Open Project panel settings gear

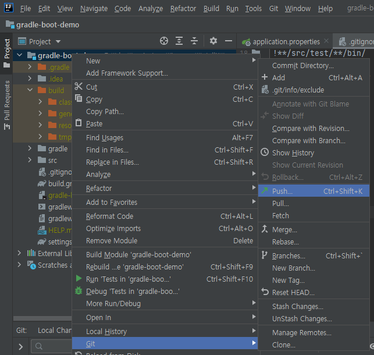coord(213,41)
